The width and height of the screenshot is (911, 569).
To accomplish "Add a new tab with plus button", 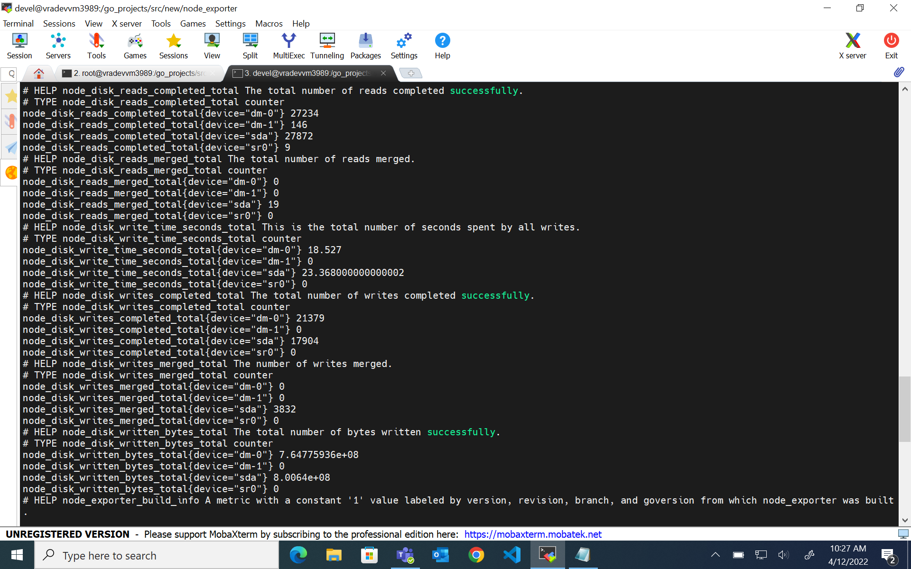I will (411, 73).
